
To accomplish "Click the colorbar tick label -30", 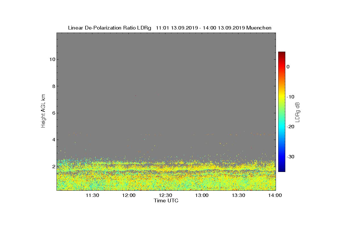I will 290,157.
